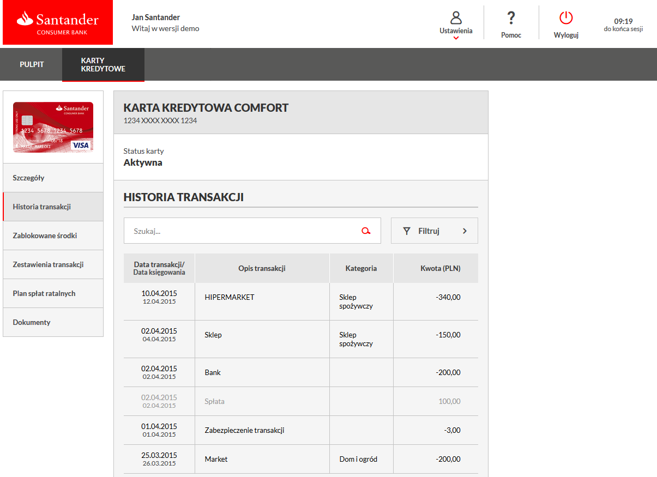Click the -150,00 amount

[x=448, y=335]
